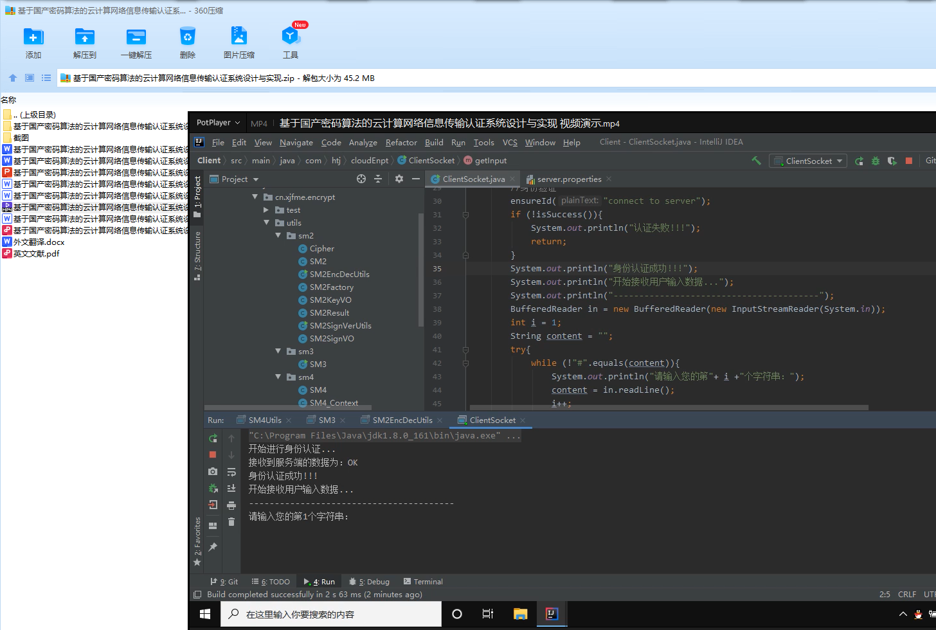Click the 删除 delete icon in 360压缩
This screenshot has width=936, height=630.
tap(187, 37)
